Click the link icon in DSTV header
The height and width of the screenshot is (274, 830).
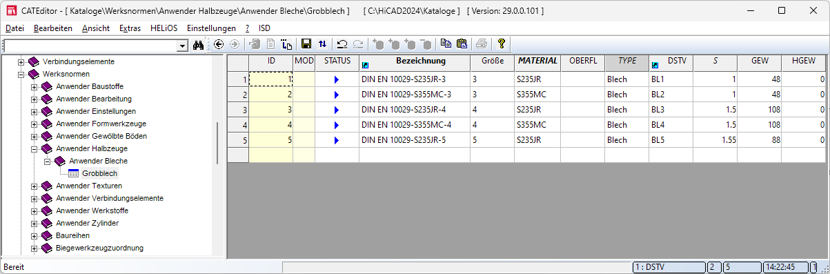[x=655, y=66]
